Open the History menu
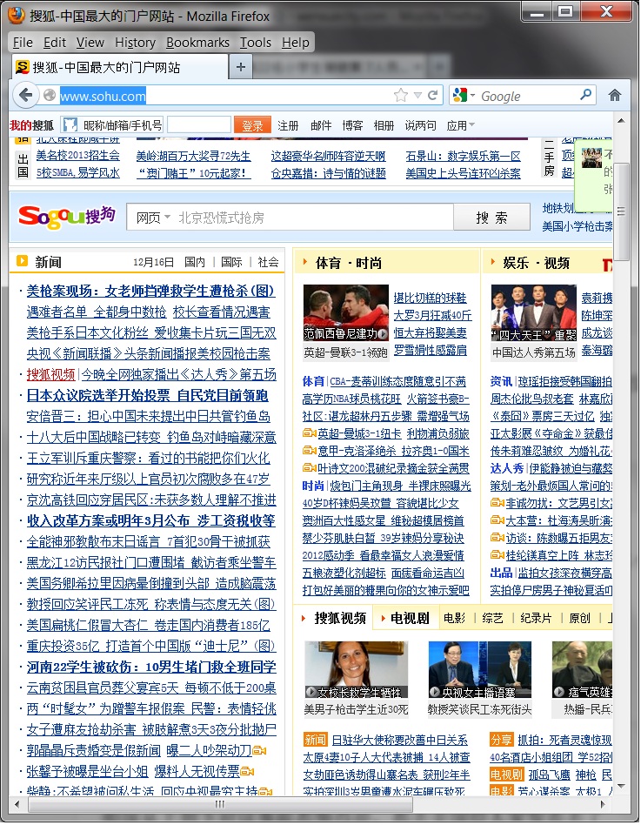 click(135, 42)
